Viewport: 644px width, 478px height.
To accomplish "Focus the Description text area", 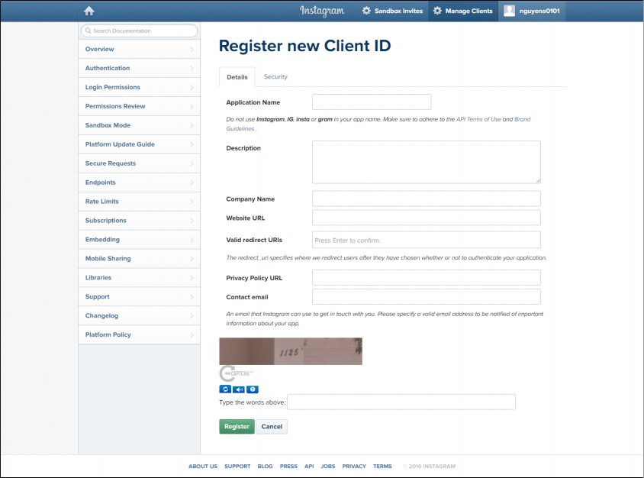I will tap(427, 162).
